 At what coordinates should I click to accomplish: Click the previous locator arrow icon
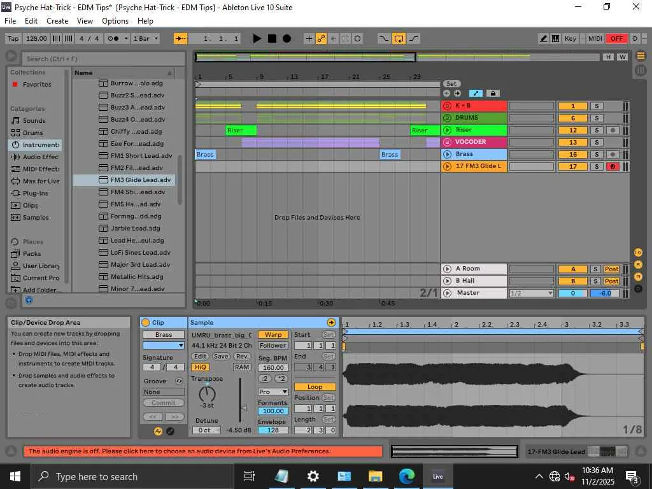pos(446,94)
